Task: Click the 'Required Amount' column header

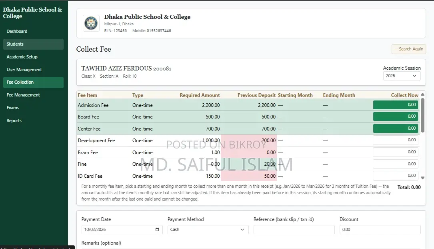Action: pos(200,95)
